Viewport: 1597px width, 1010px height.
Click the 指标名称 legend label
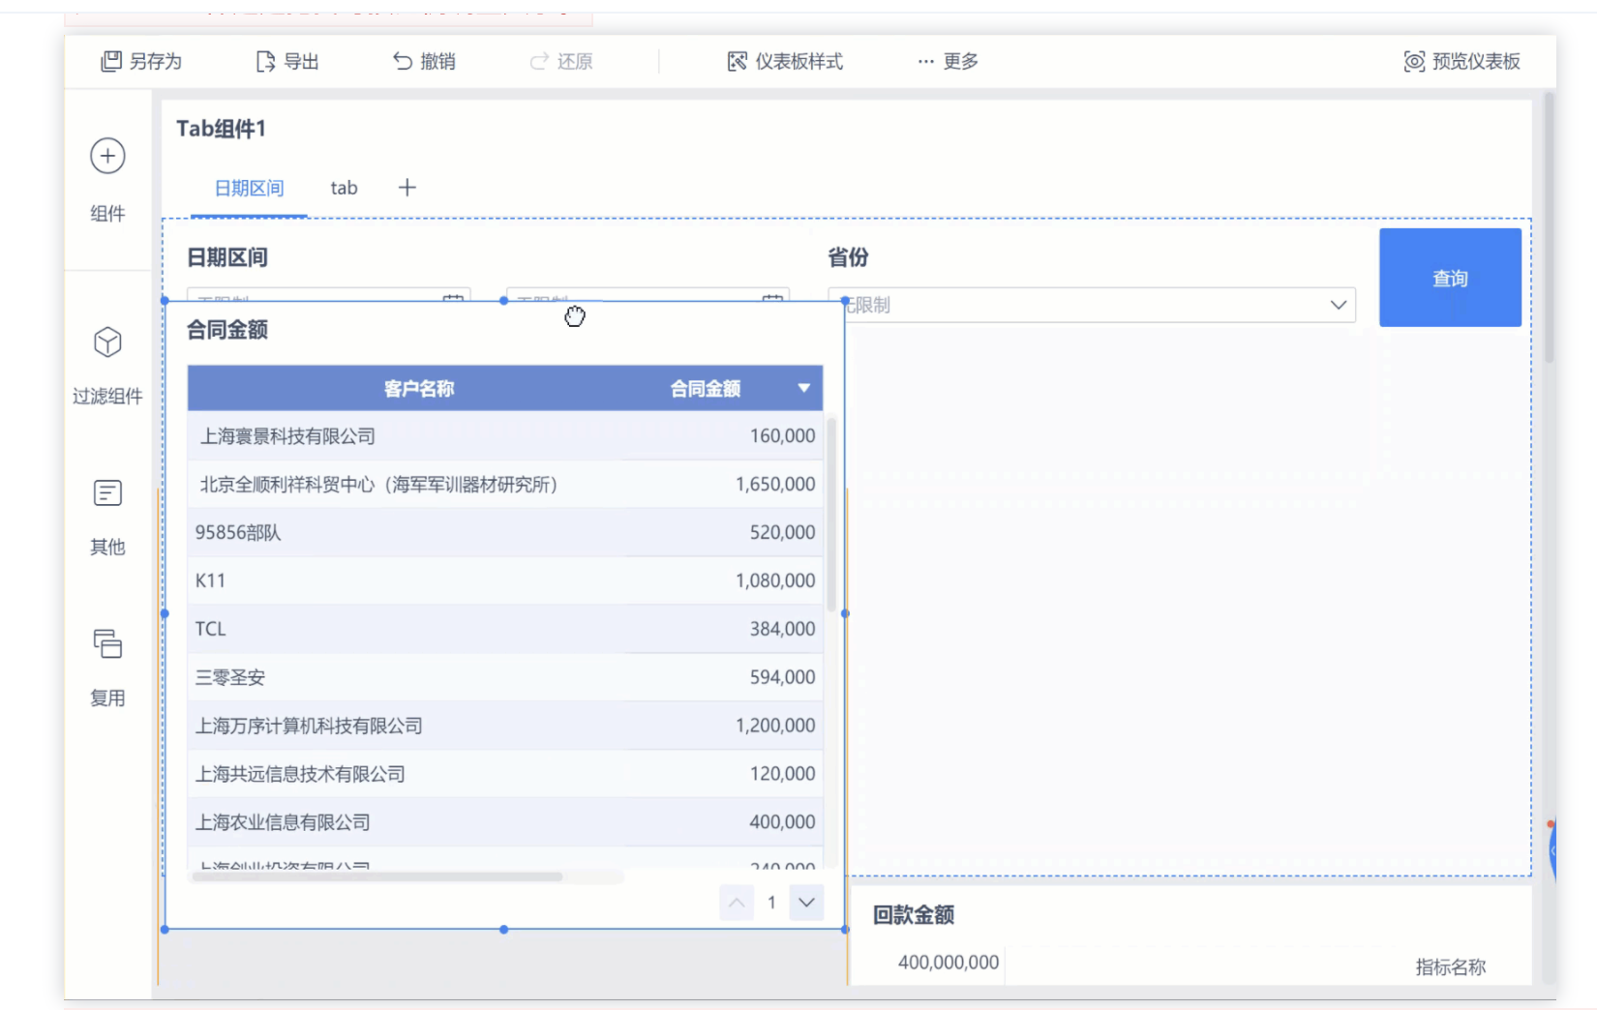1450,966
